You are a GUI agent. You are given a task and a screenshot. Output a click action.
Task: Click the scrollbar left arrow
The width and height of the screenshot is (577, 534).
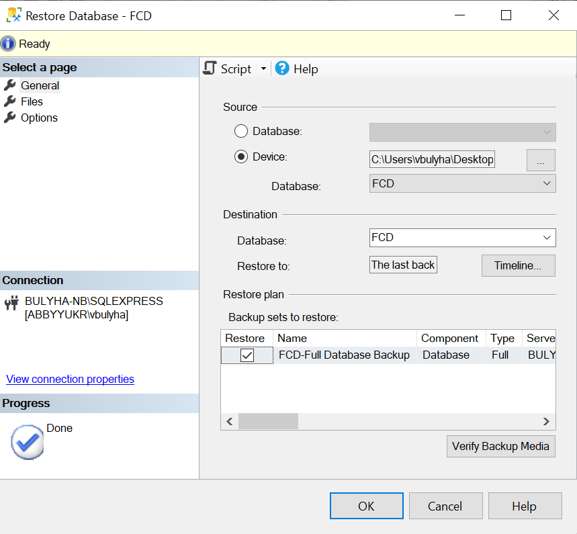(x=230, y=421)
